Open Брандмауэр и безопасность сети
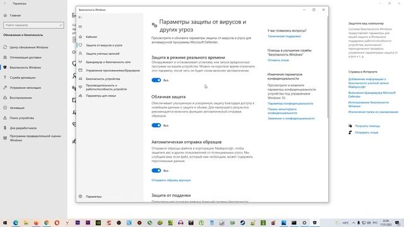This screenshot has height=227, width=404. 108,62
